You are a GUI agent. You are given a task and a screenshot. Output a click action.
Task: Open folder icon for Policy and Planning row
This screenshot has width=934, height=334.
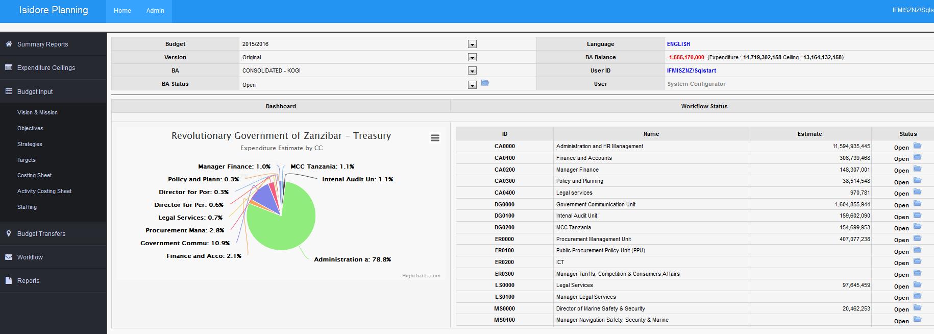click(x=917, y=180)
